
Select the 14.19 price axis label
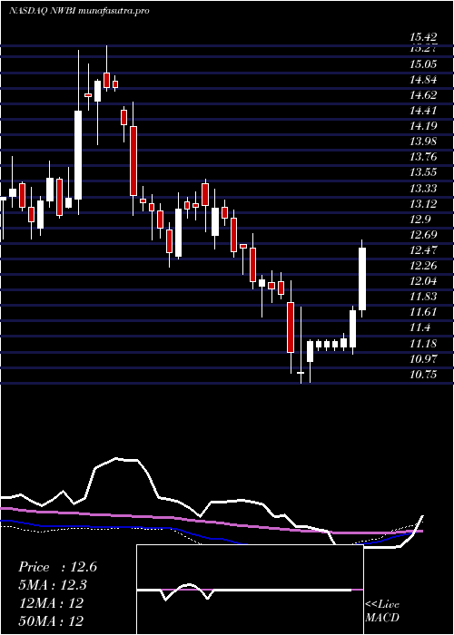(423, 126)
